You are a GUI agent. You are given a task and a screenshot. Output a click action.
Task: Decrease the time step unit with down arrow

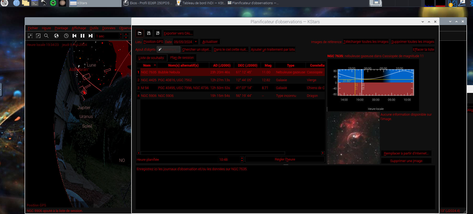[x=126, y=38]
